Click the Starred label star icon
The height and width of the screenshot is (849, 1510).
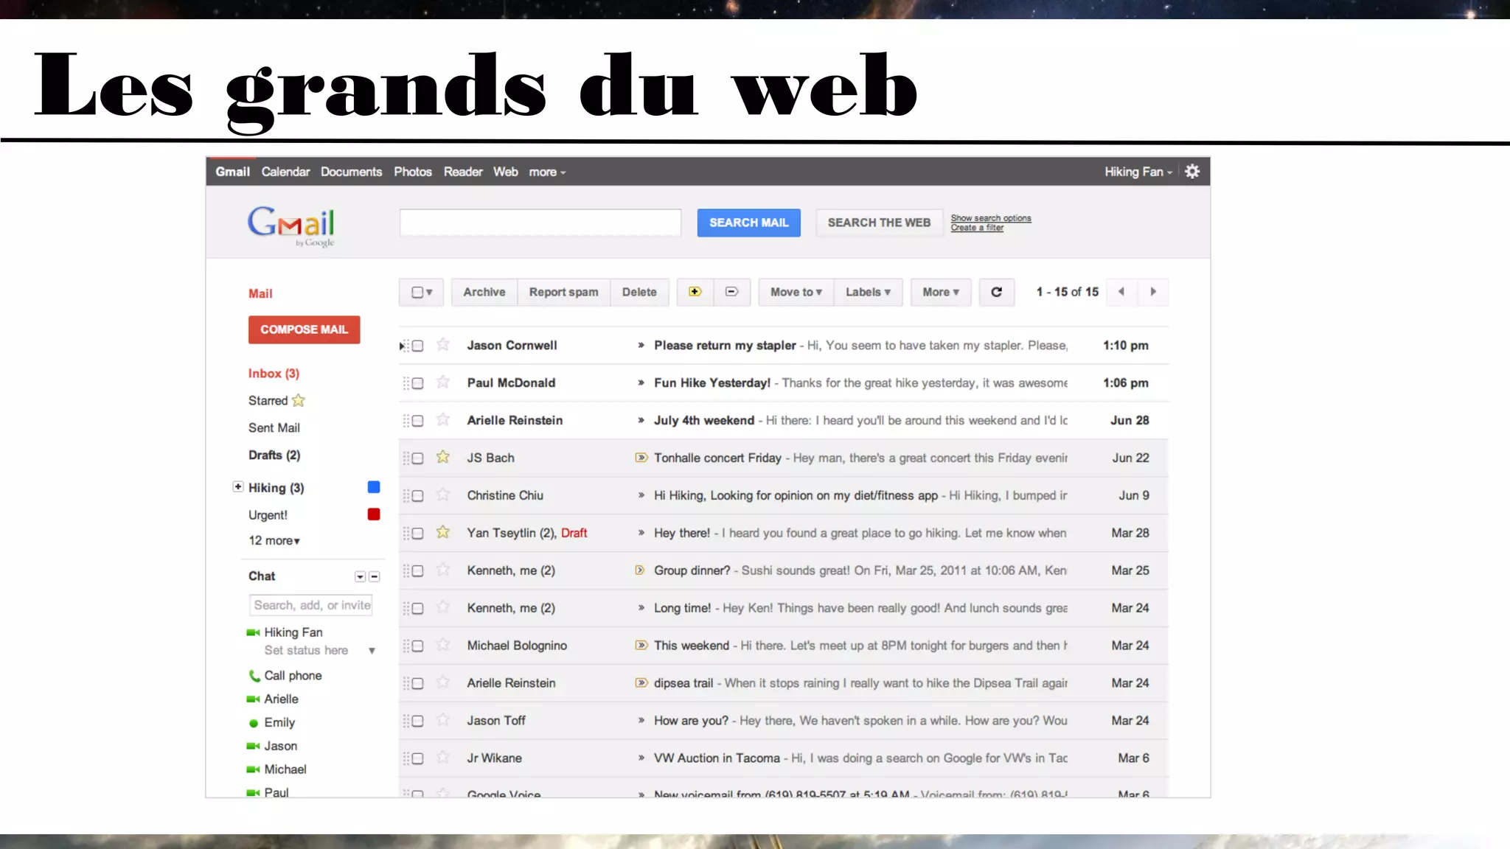[298, 400]
